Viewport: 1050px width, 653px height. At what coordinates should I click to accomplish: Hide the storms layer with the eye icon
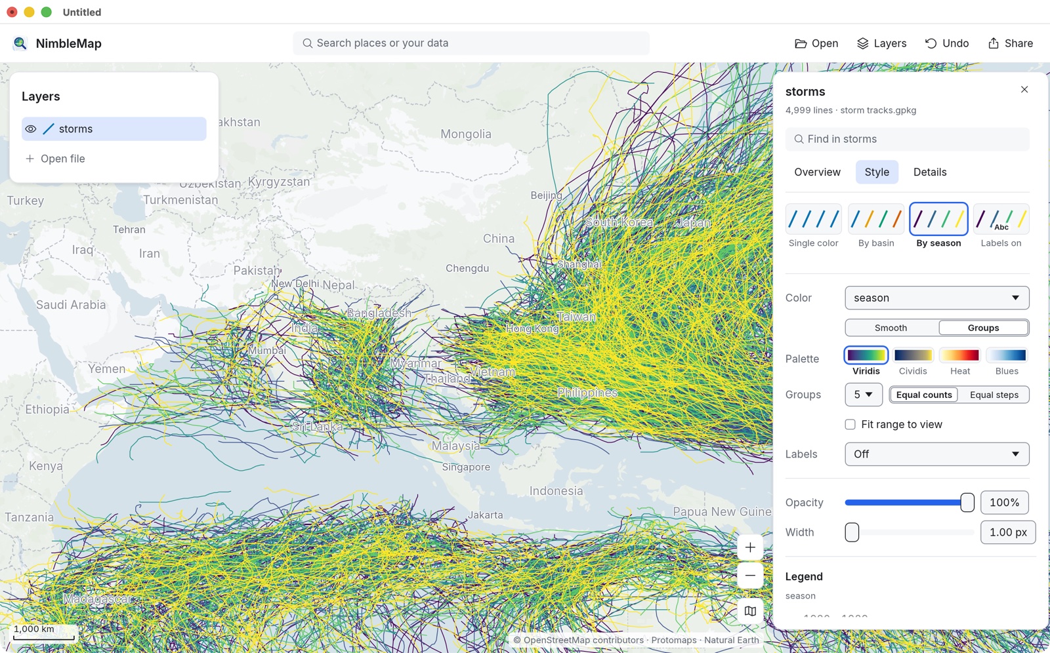(31, 129)
